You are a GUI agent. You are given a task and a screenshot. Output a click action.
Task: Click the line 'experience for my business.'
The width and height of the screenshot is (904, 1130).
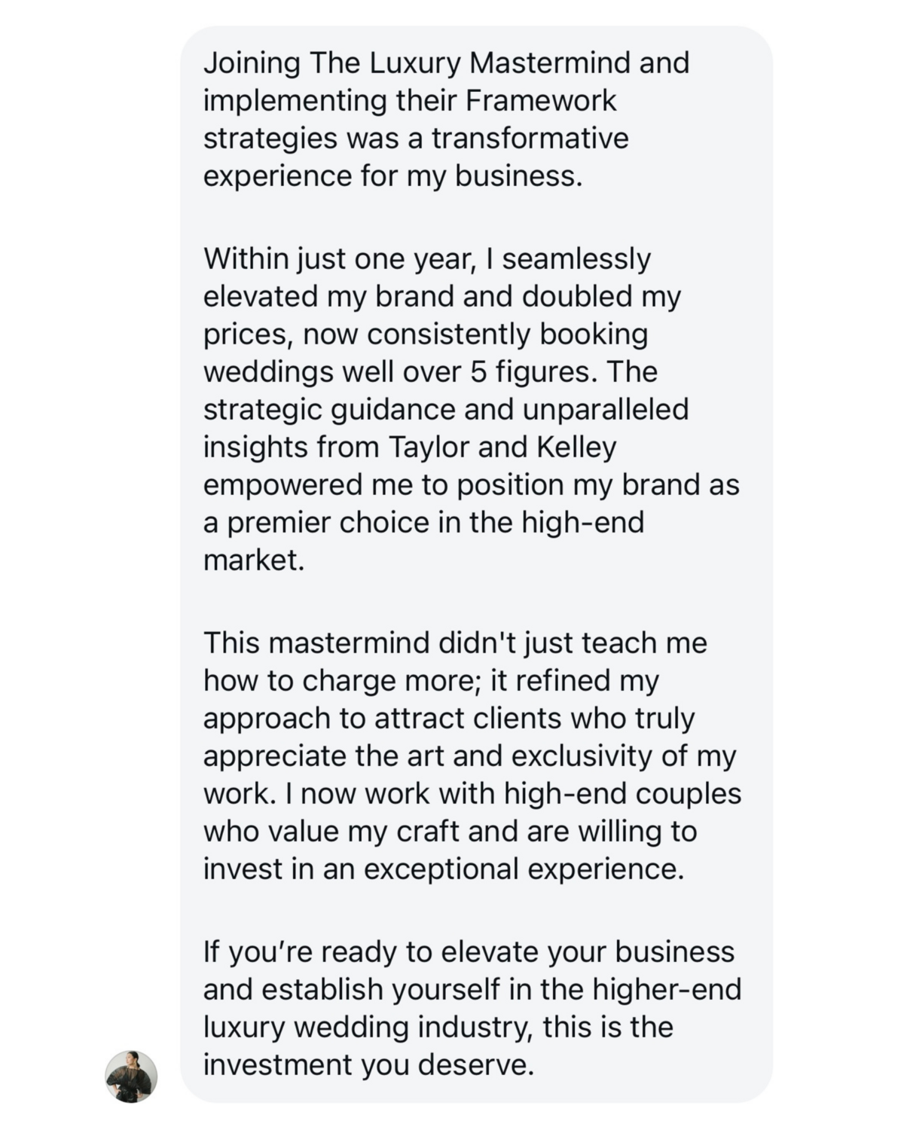[393, 176]
